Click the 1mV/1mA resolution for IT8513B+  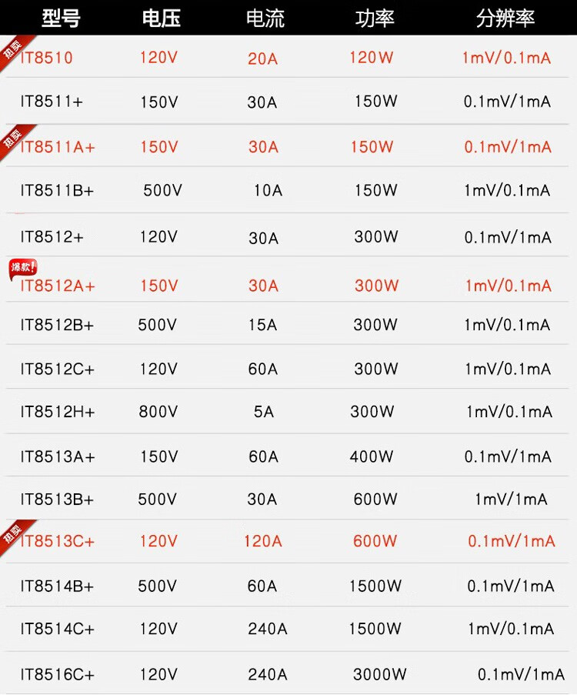coord(511,500)
